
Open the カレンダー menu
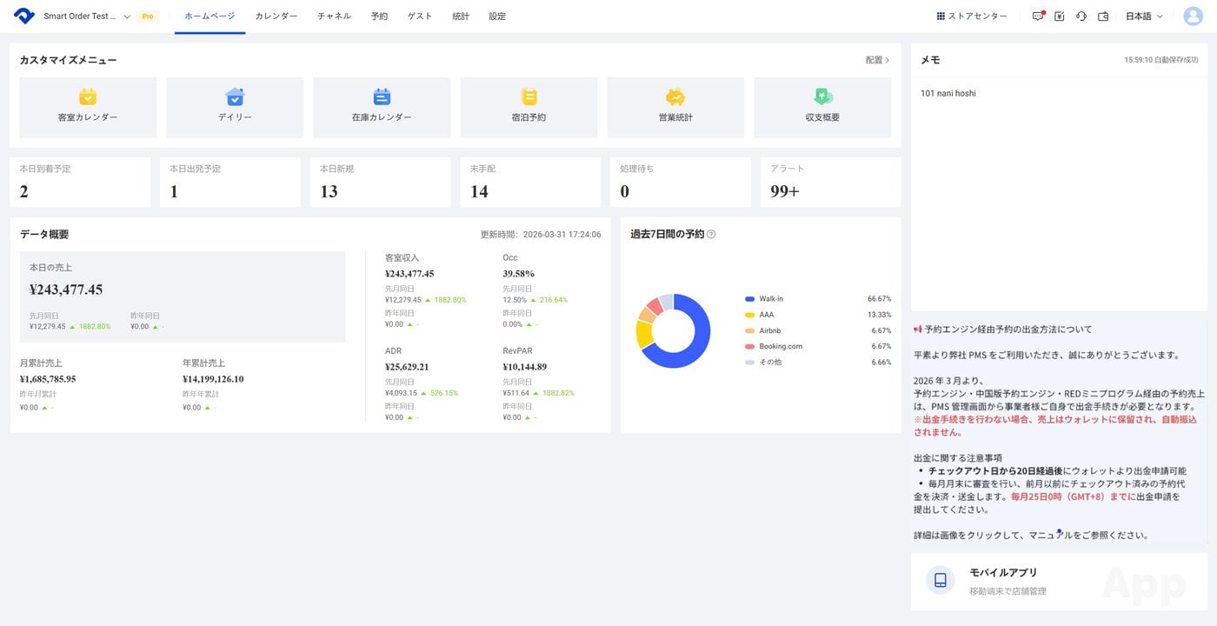[276, 17]
